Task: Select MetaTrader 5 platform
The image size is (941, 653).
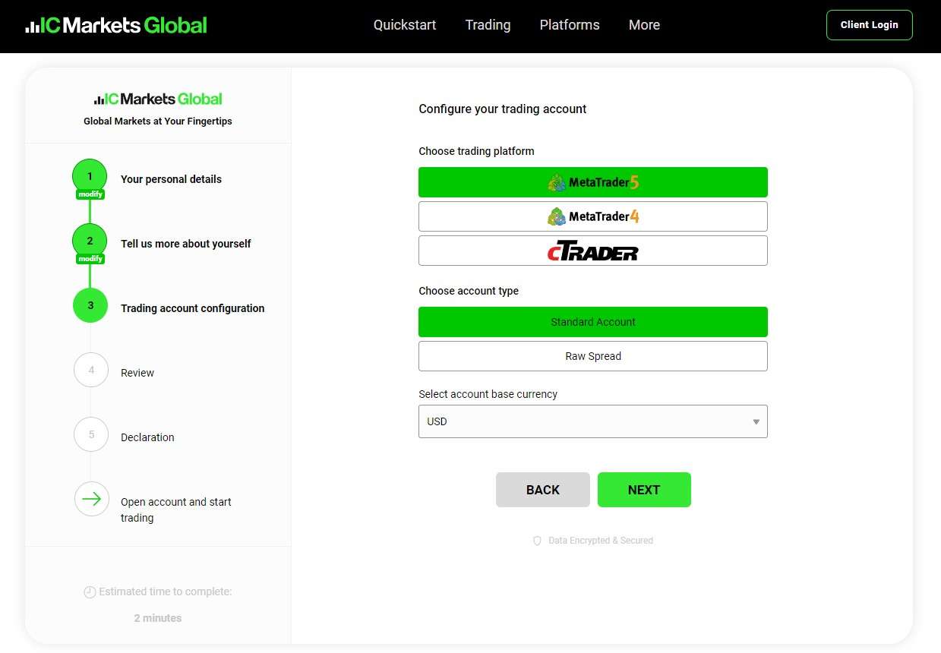Action: [593, 182]
